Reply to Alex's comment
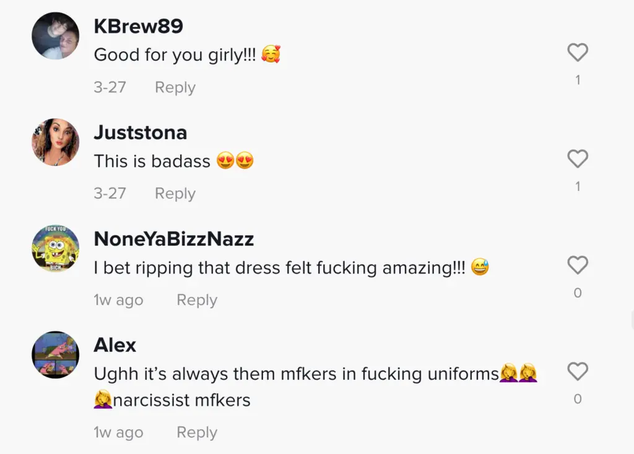This screenshot has height=454, width=634. point(197,432)
